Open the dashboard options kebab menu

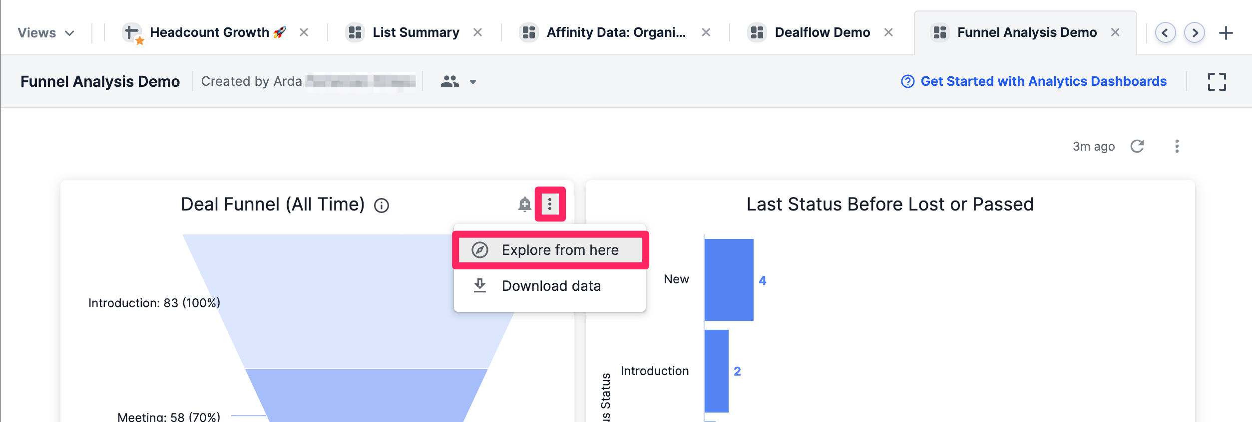pos(1177,146)
